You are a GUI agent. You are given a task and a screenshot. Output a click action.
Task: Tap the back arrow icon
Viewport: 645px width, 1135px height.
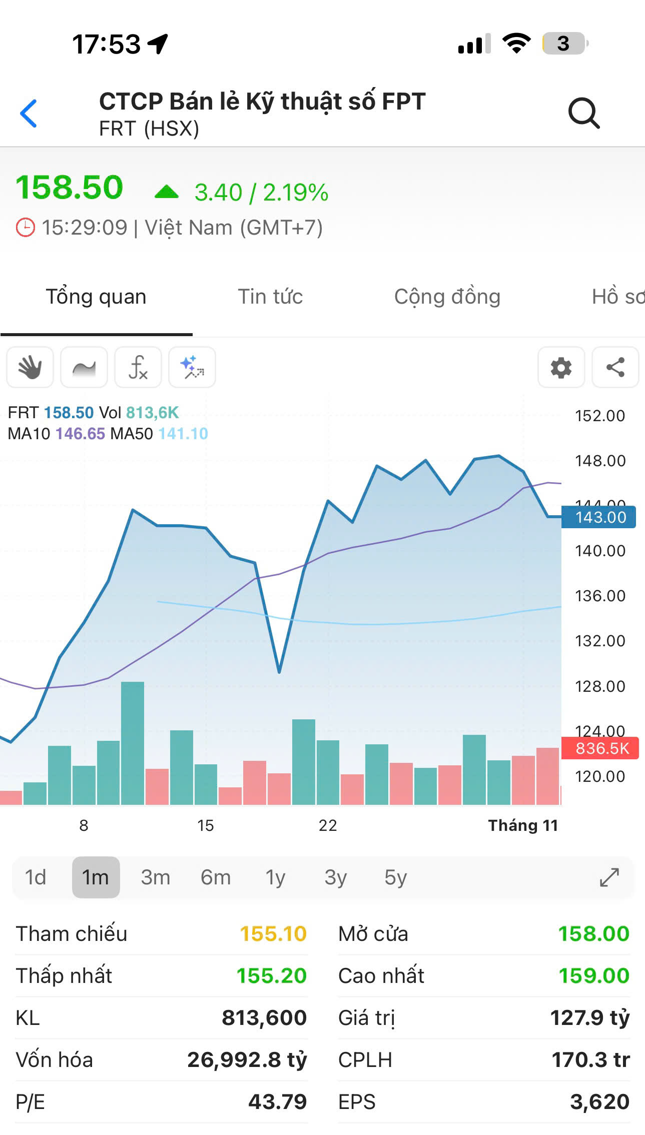coord(29,114)
